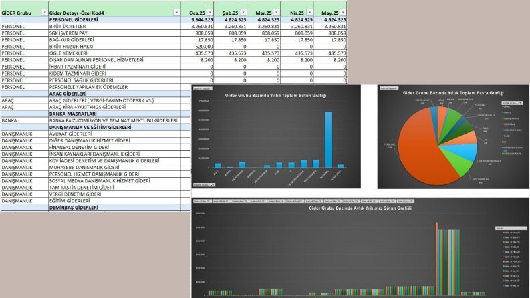Select the ARAÇ GİDERLERİ section header
Viewport: 530px width, 298px height.
coord(114,94)
